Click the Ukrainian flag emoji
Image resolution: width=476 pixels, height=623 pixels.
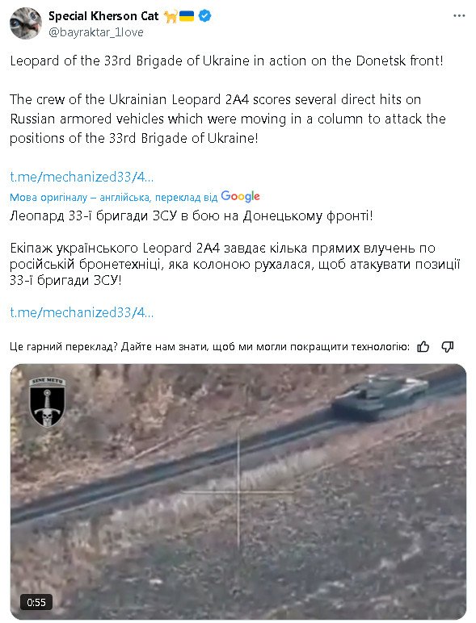[x=186, y=16]
